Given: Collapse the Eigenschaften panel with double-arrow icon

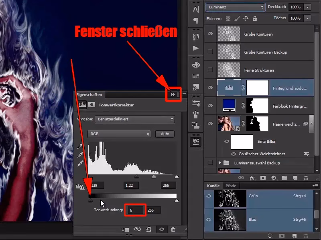Looking at the screenshot, I should click(173, 95).
